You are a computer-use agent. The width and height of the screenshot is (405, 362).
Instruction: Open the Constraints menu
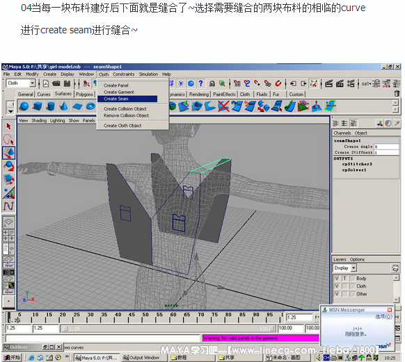pyautogui.click(x=123, y=74)
